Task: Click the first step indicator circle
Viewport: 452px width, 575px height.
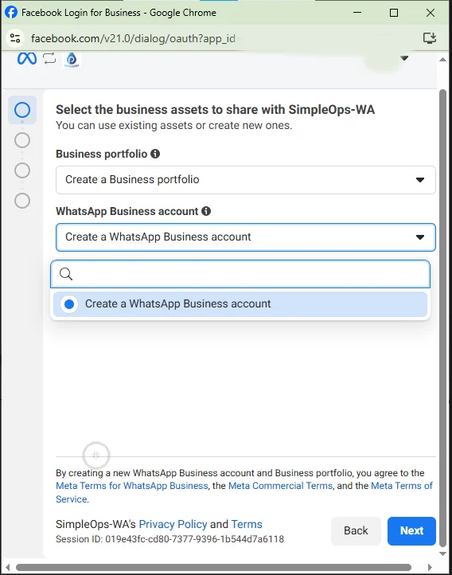Action: coord(22,110)
